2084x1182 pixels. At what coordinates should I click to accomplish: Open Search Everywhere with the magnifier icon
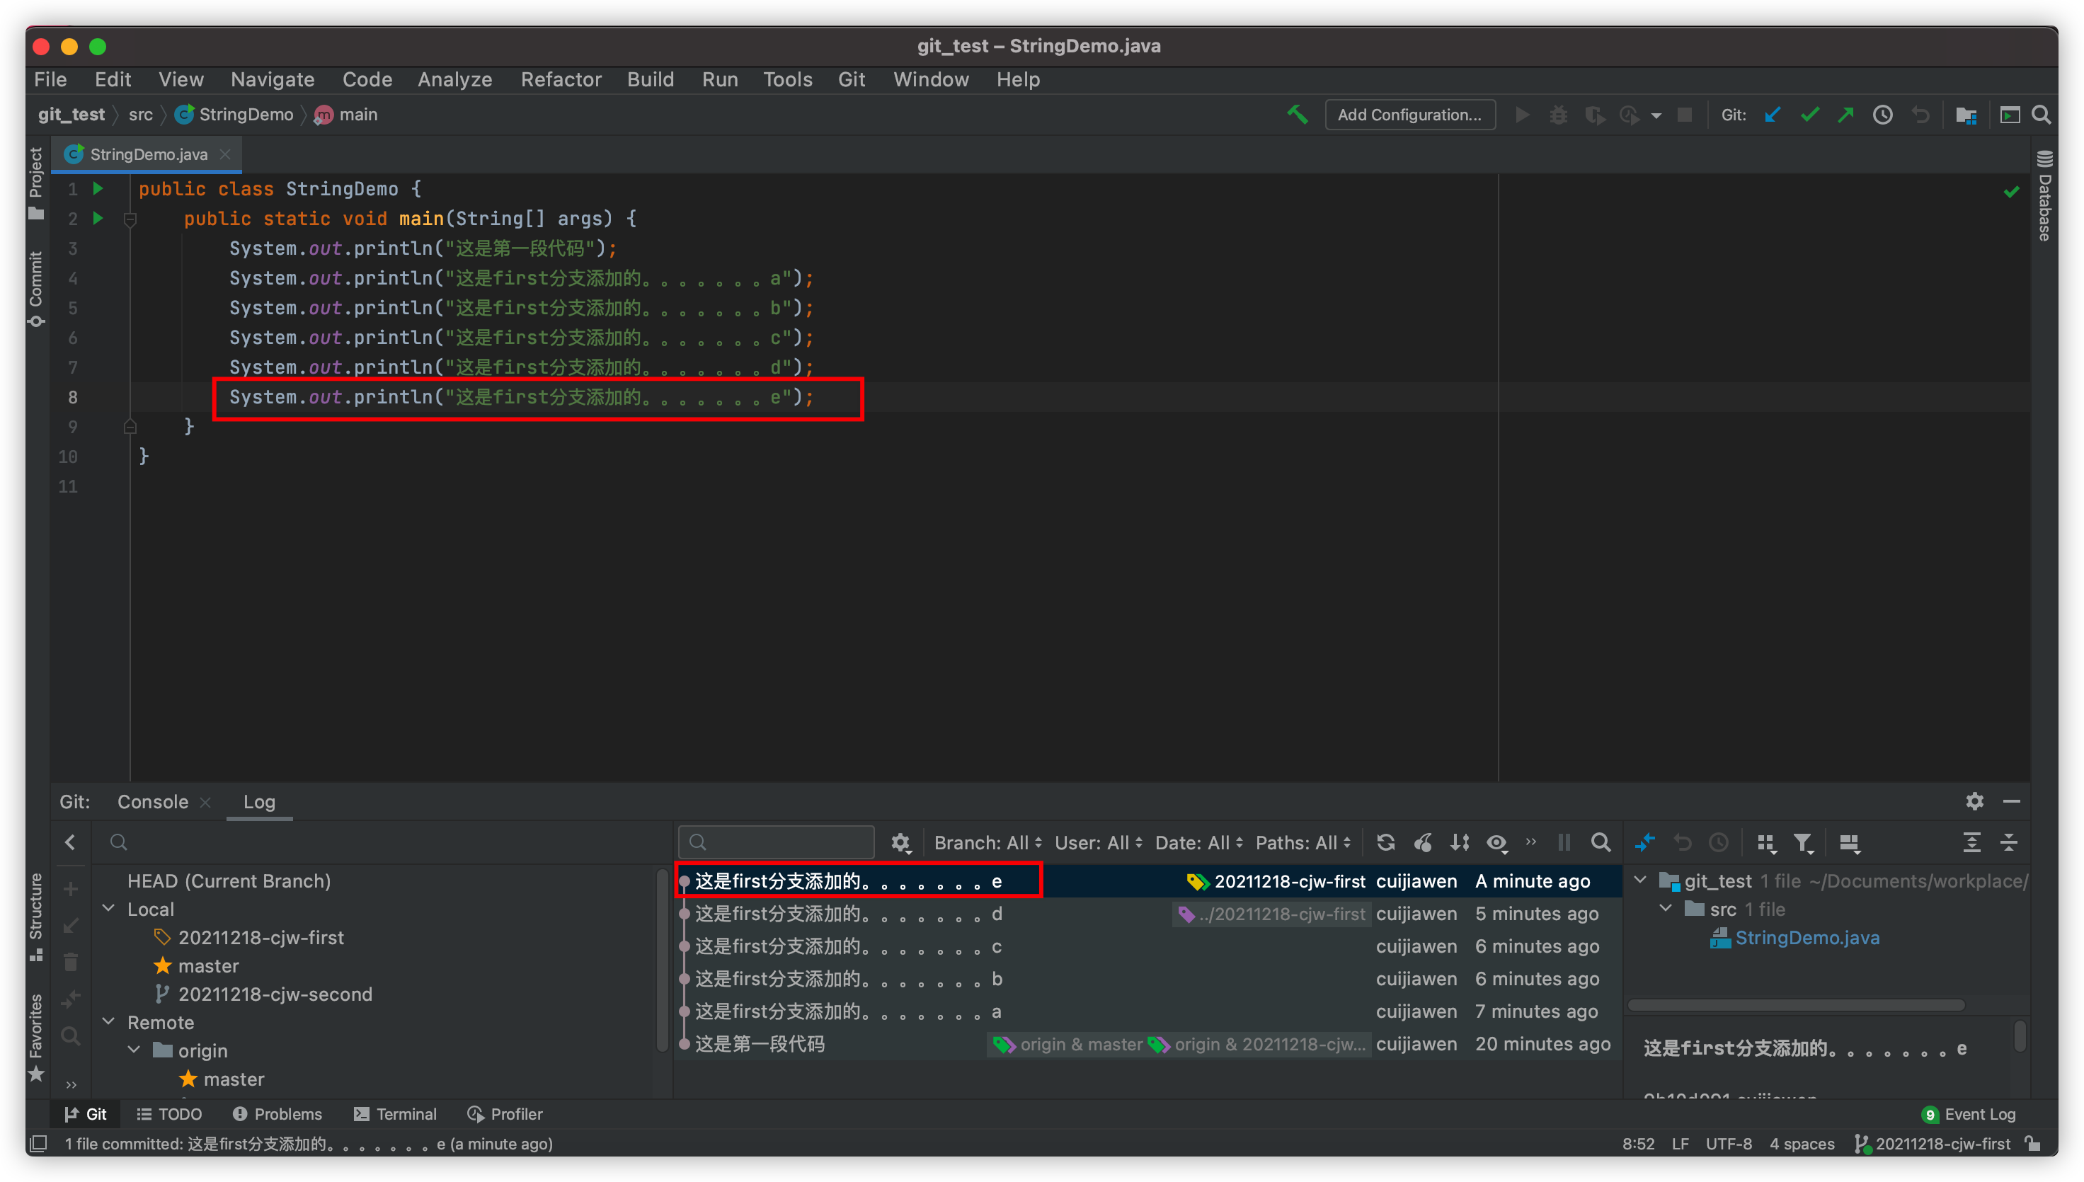click(x=2042, y=115)
